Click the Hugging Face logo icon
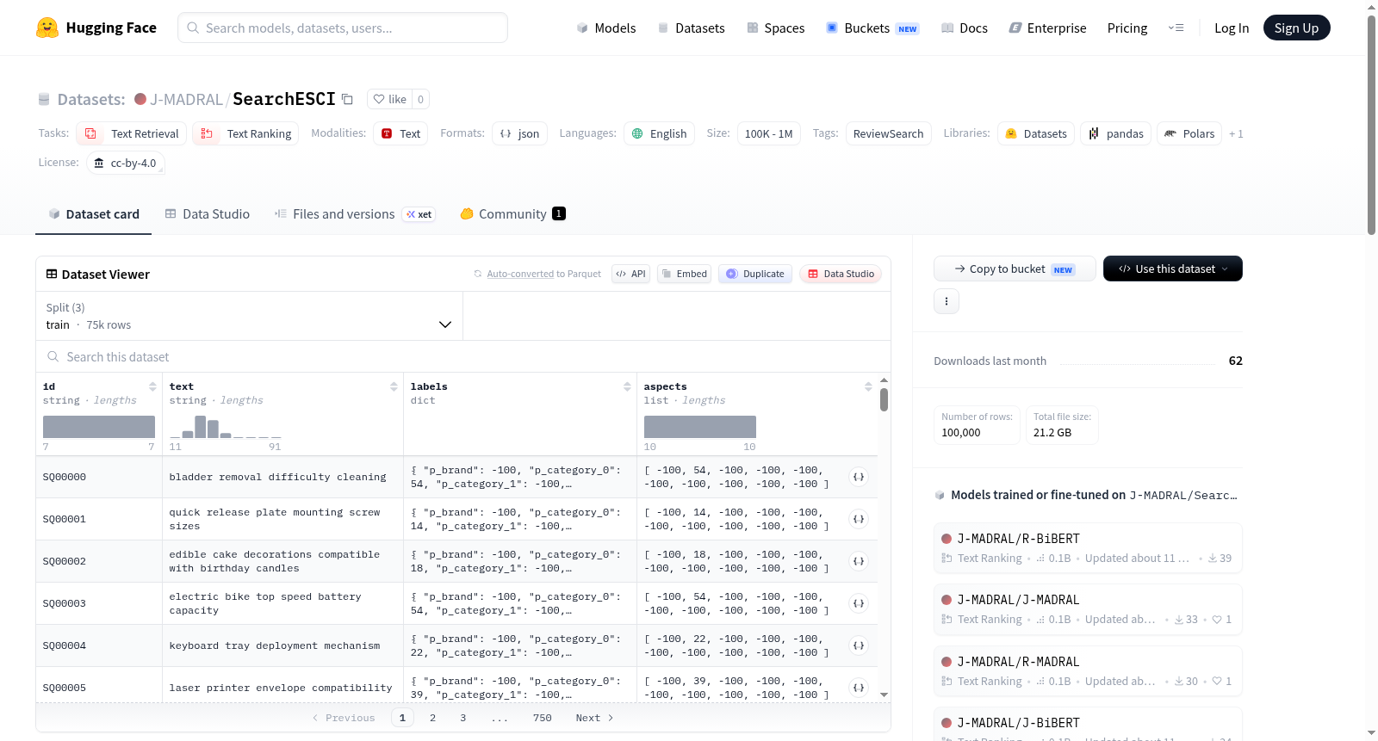Screen dimensions: 1378x741 coord(47,28)
